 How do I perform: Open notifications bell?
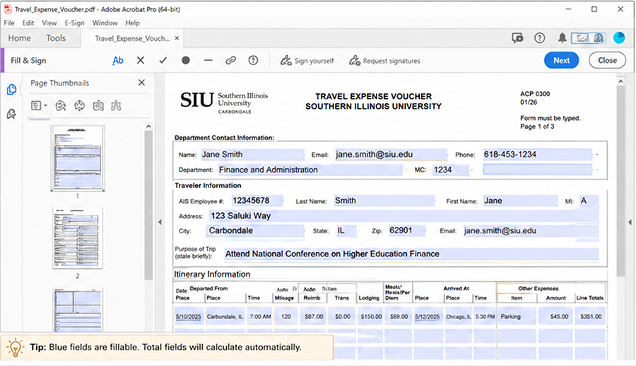coord(562,38)
